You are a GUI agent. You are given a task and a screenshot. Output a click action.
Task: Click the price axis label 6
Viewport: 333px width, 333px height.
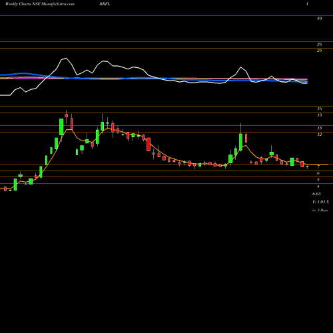click(318, 173)
